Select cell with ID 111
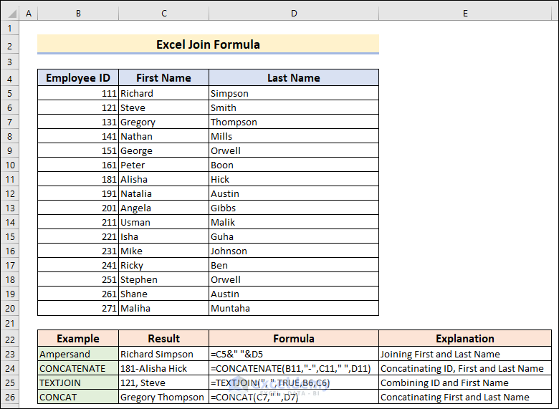 (x=78, y=93)
